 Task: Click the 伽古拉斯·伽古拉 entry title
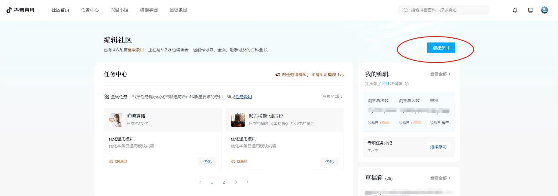tap(266, 116)
